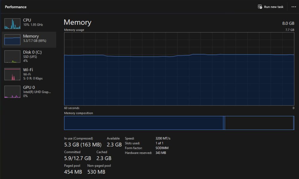This screenshot has width=299, height=179.
Task: Select the CPU usage mini graph
Action: click(x=12, y=24)
